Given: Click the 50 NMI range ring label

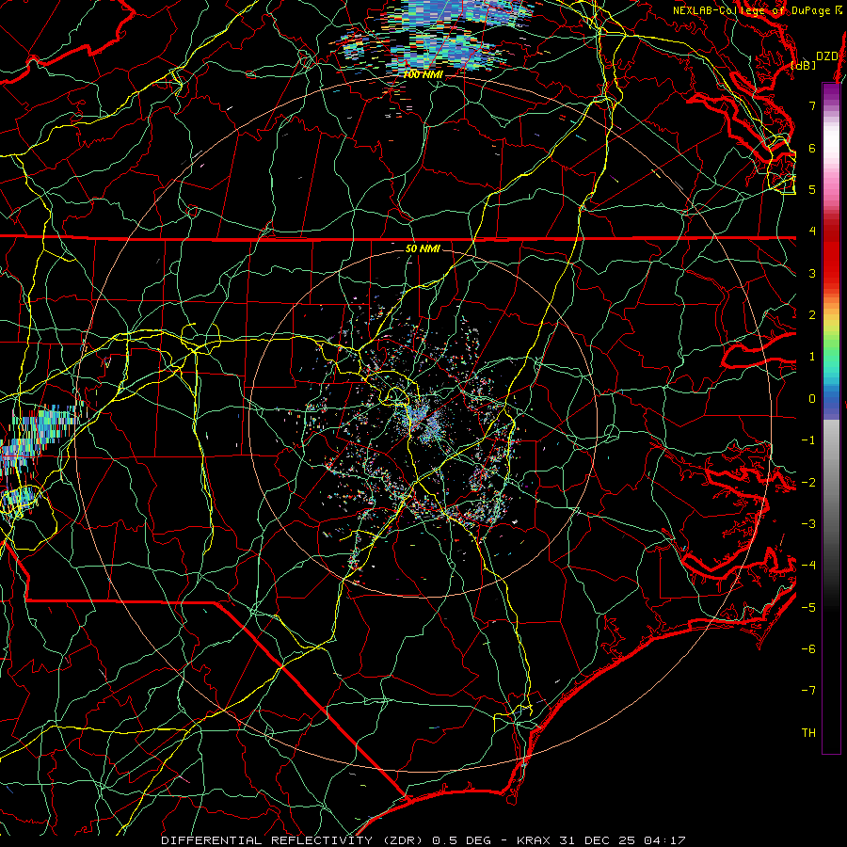Looking at the screenshot, I should [x=423, y=248].
